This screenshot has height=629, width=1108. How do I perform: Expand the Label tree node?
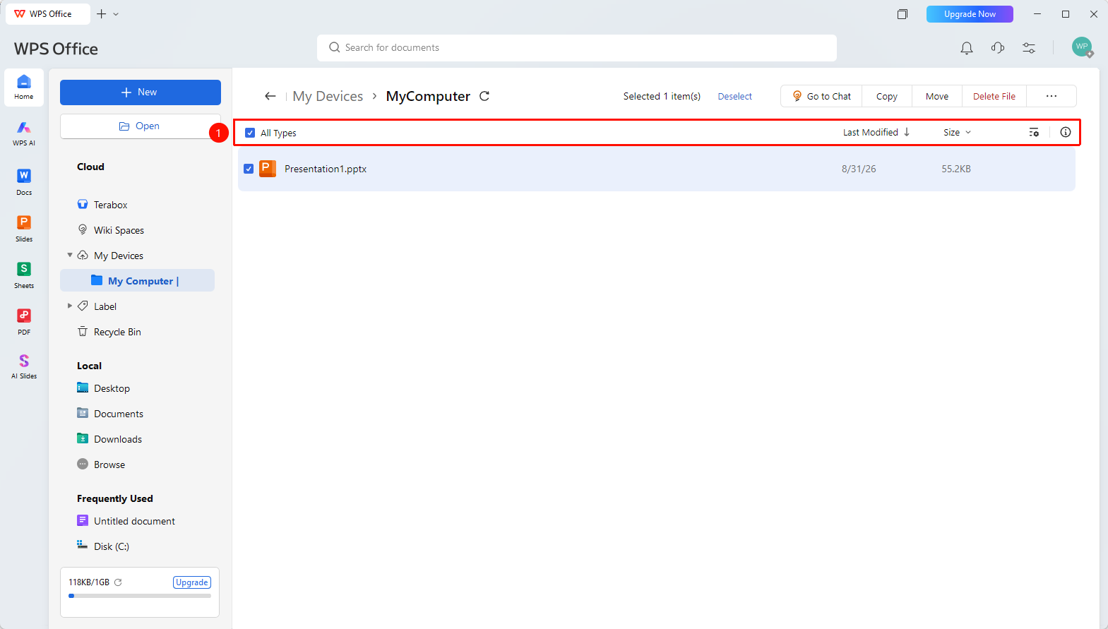70,306
